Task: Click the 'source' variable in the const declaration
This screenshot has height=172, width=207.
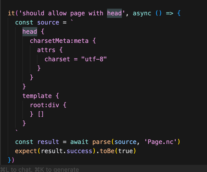Action: pos(48,22)
